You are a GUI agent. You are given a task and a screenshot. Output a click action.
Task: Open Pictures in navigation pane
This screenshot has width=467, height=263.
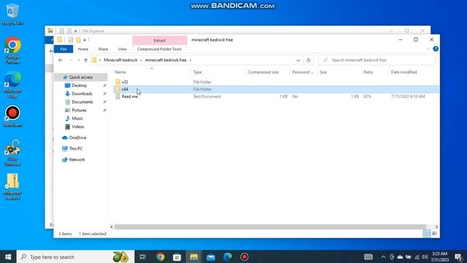click(x=79, y=110)
